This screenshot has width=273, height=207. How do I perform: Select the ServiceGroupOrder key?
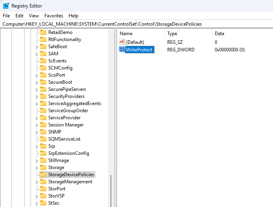[x=68, y=111]
